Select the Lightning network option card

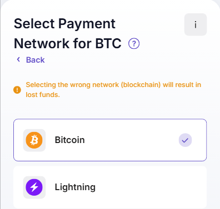110,187
